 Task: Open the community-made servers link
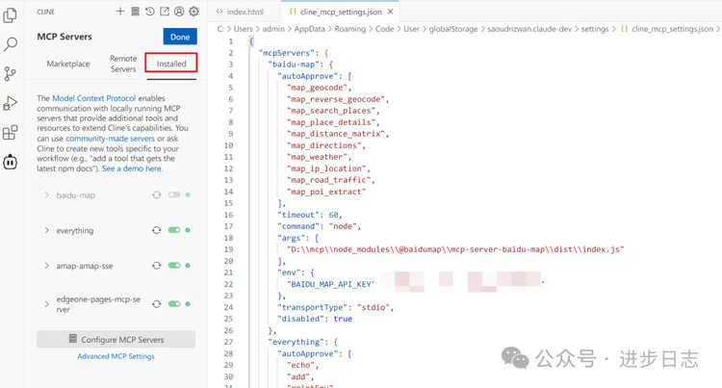point(110,139)
